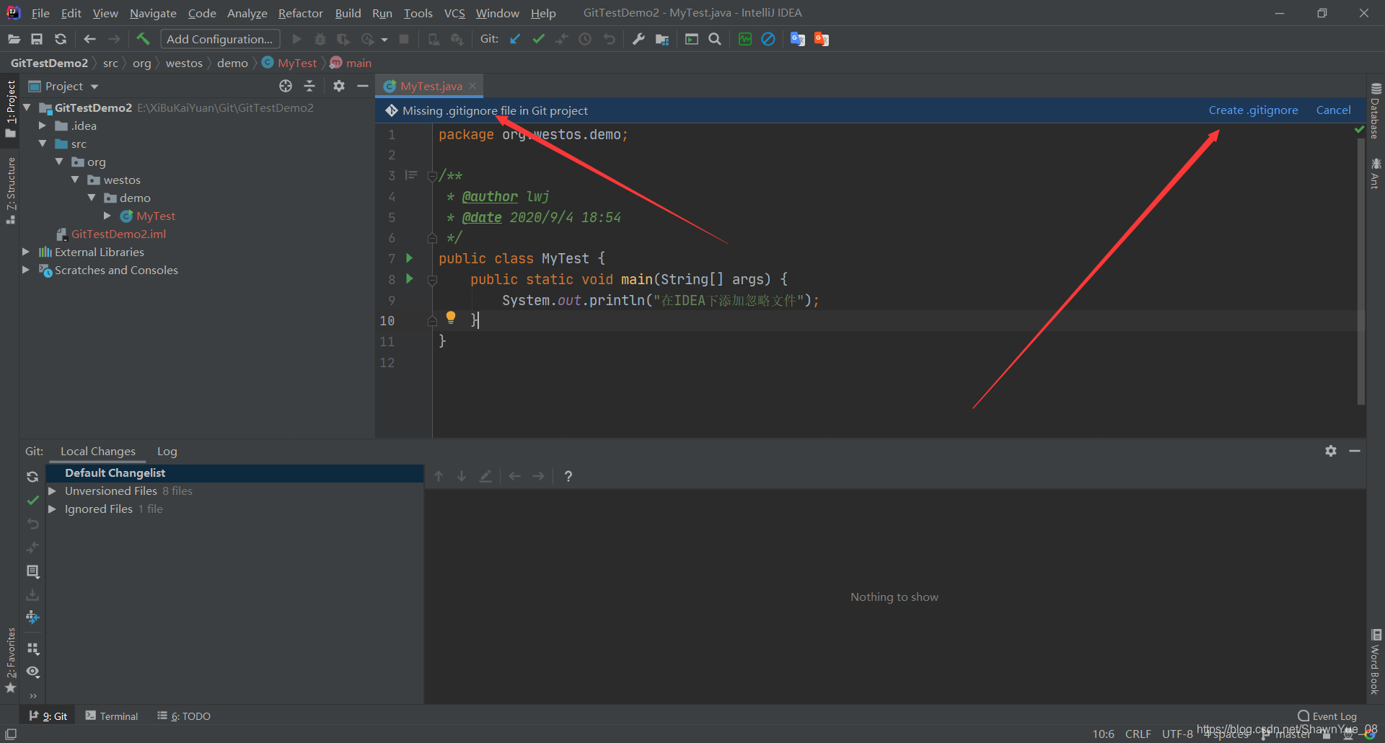Screen dimensions: 1385x743
Task: Click the Search Everywhere magnifier icon
Action: [x=715, y=39]
